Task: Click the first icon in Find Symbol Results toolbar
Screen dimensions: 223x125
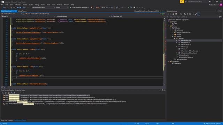Action: 2,93
